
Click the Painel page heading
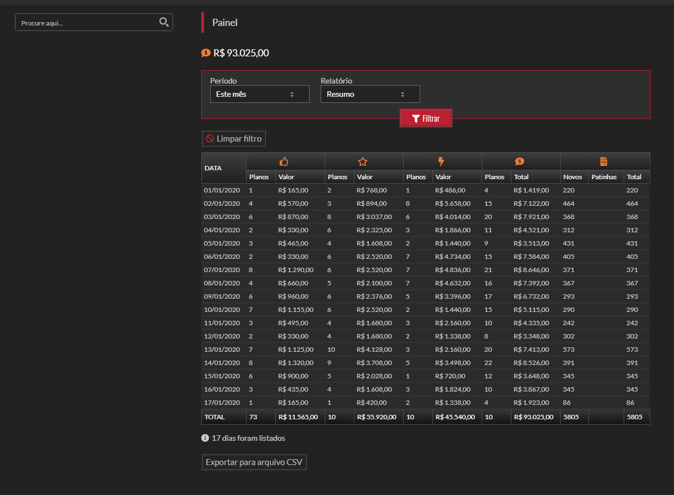pos(225,23)
